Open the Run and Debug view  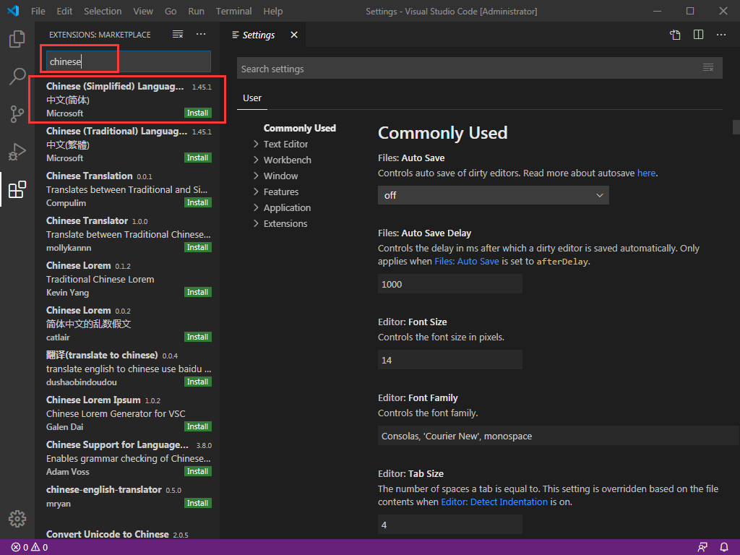pyautogui.click(x=17, y=152)
